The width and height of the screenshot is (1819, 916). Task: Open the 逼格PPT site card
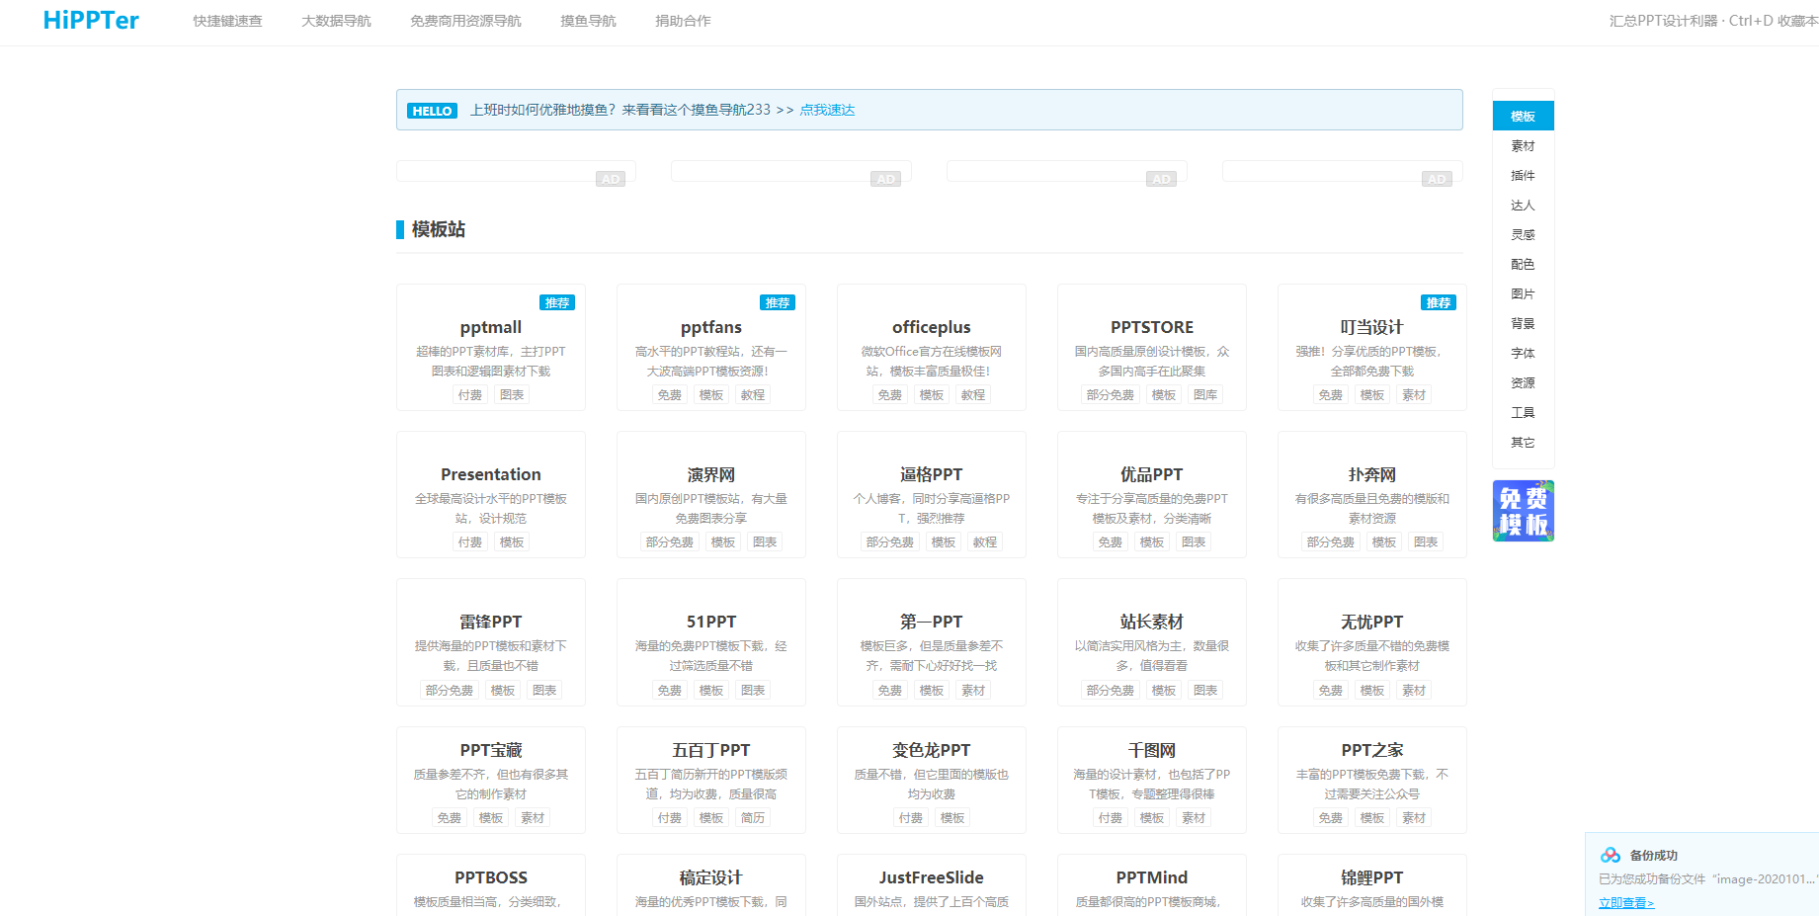point(932,494)
